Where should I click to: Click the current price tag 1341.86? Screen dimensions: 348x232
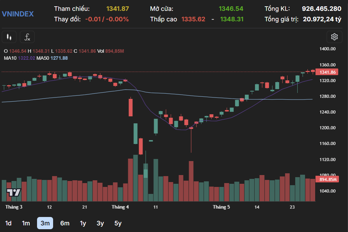[327, 72]
